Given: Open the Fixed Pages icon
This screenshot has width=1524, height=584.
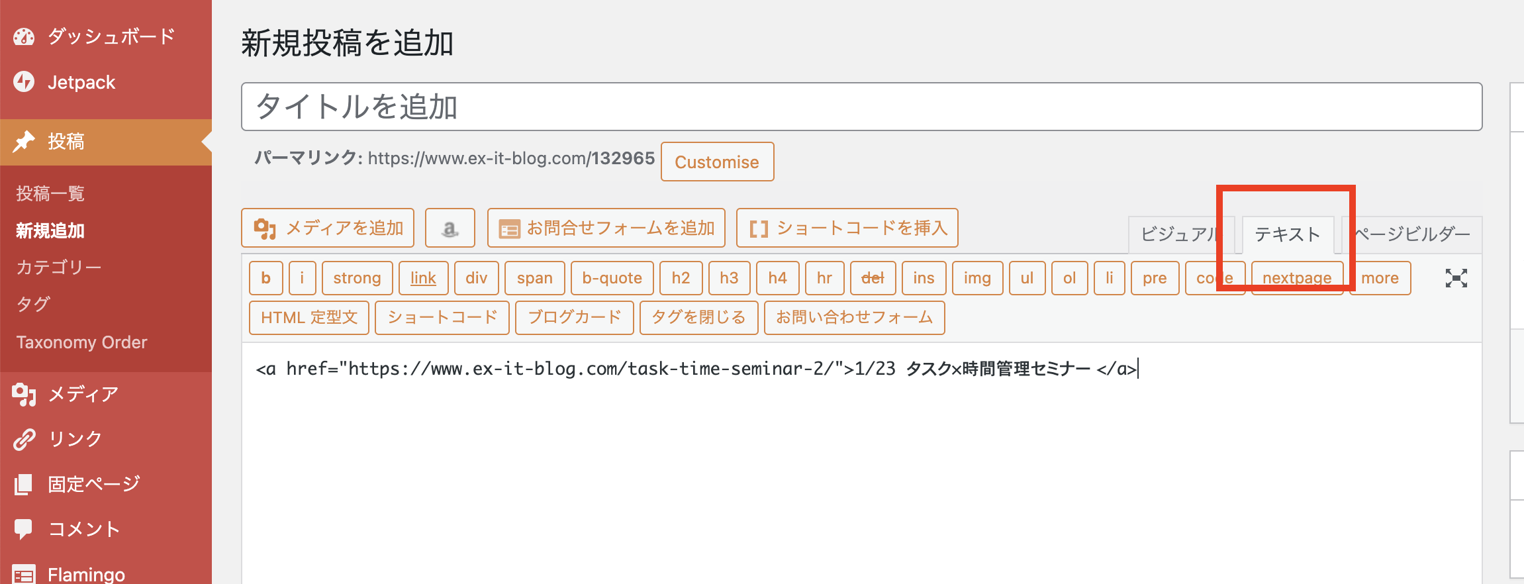Looking at the screenshot, I should tap(24, 484).
